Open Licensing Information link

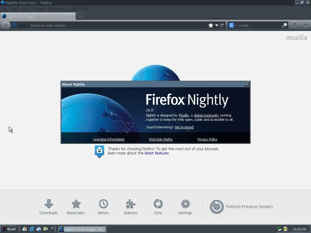[109, 139]
